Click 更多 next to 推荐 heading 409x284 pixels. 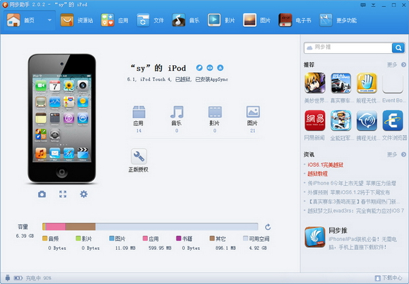point(392,65)
